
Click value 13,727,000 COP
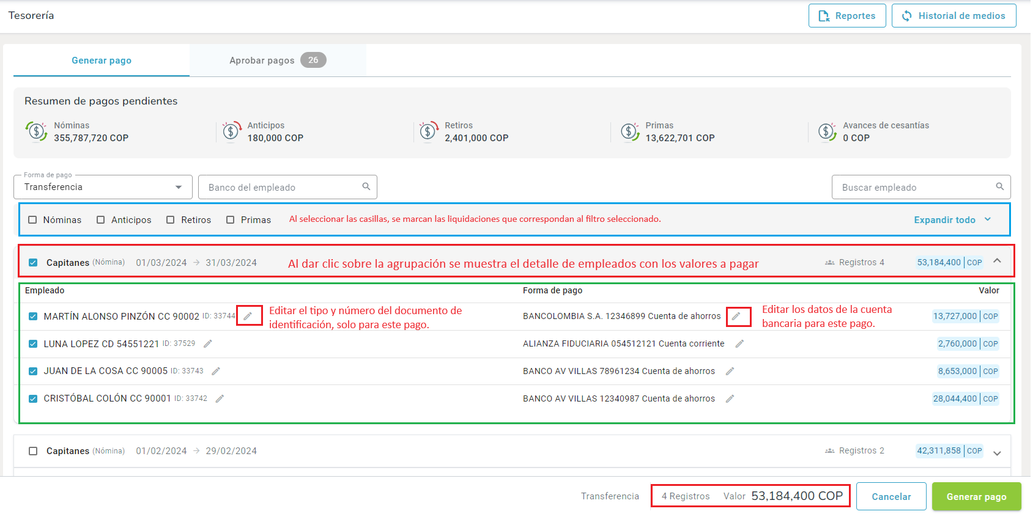coord(965,316)
